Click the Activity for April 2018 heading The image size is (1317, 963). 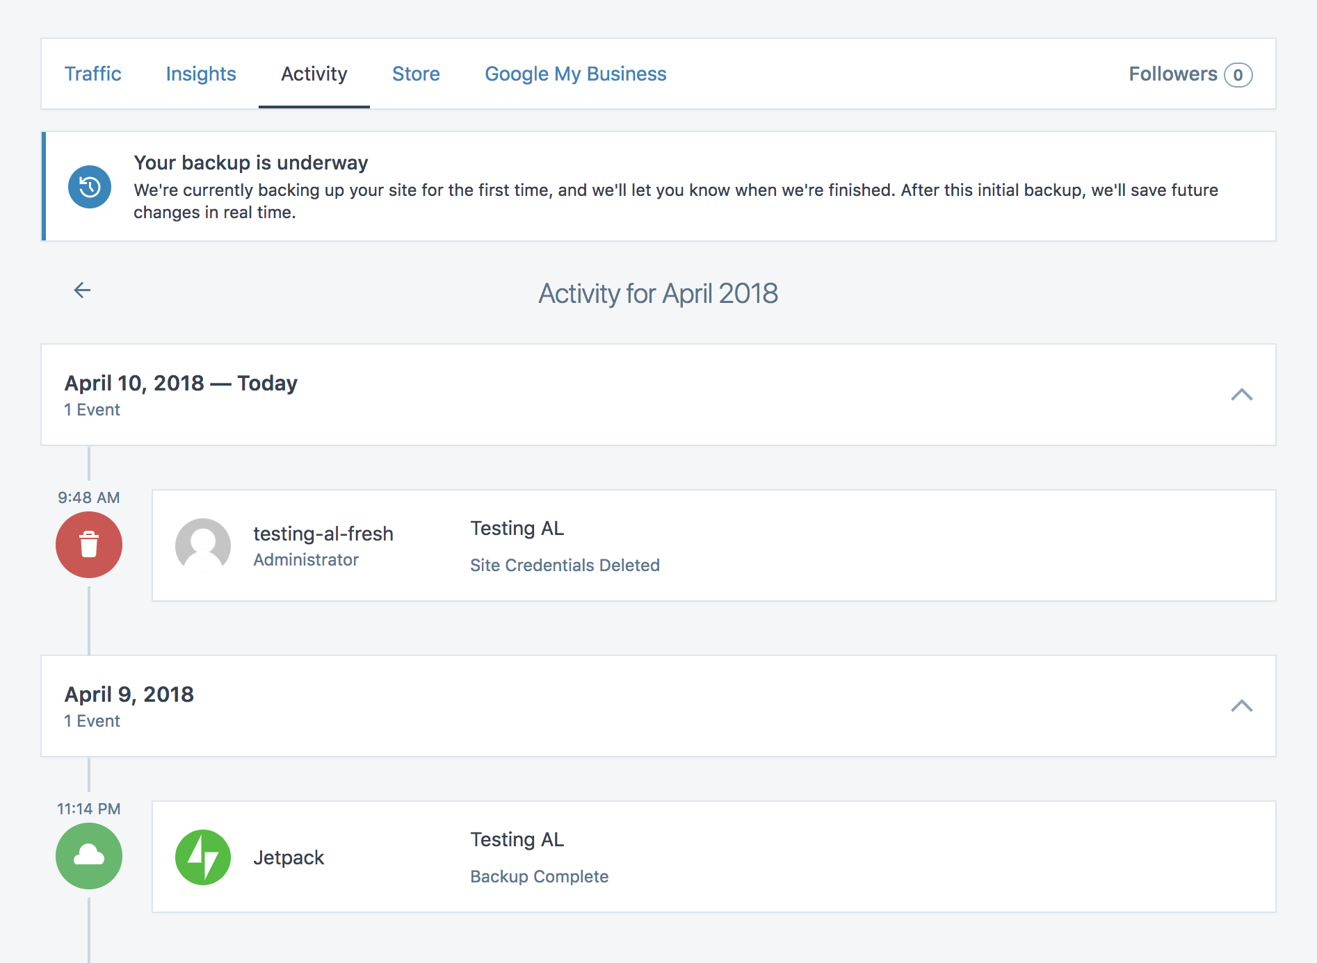658,293
